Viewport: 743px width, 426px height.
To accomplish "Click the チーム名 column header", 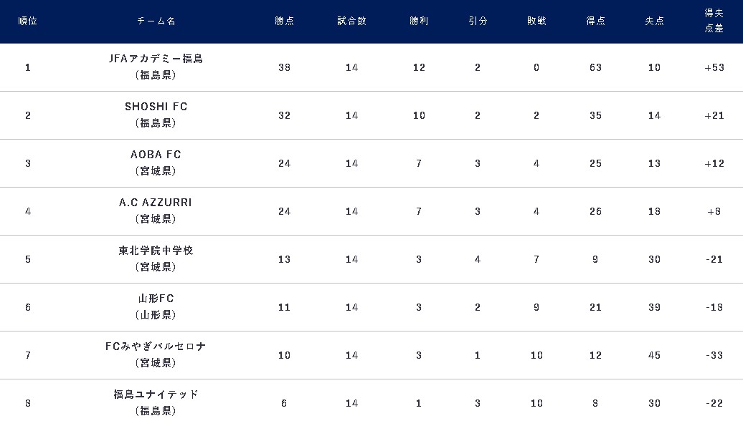I will (156, 21).
